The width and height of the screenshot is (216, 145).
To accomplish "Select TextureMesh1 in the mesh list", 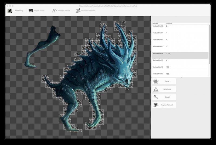I will point(180,35).
